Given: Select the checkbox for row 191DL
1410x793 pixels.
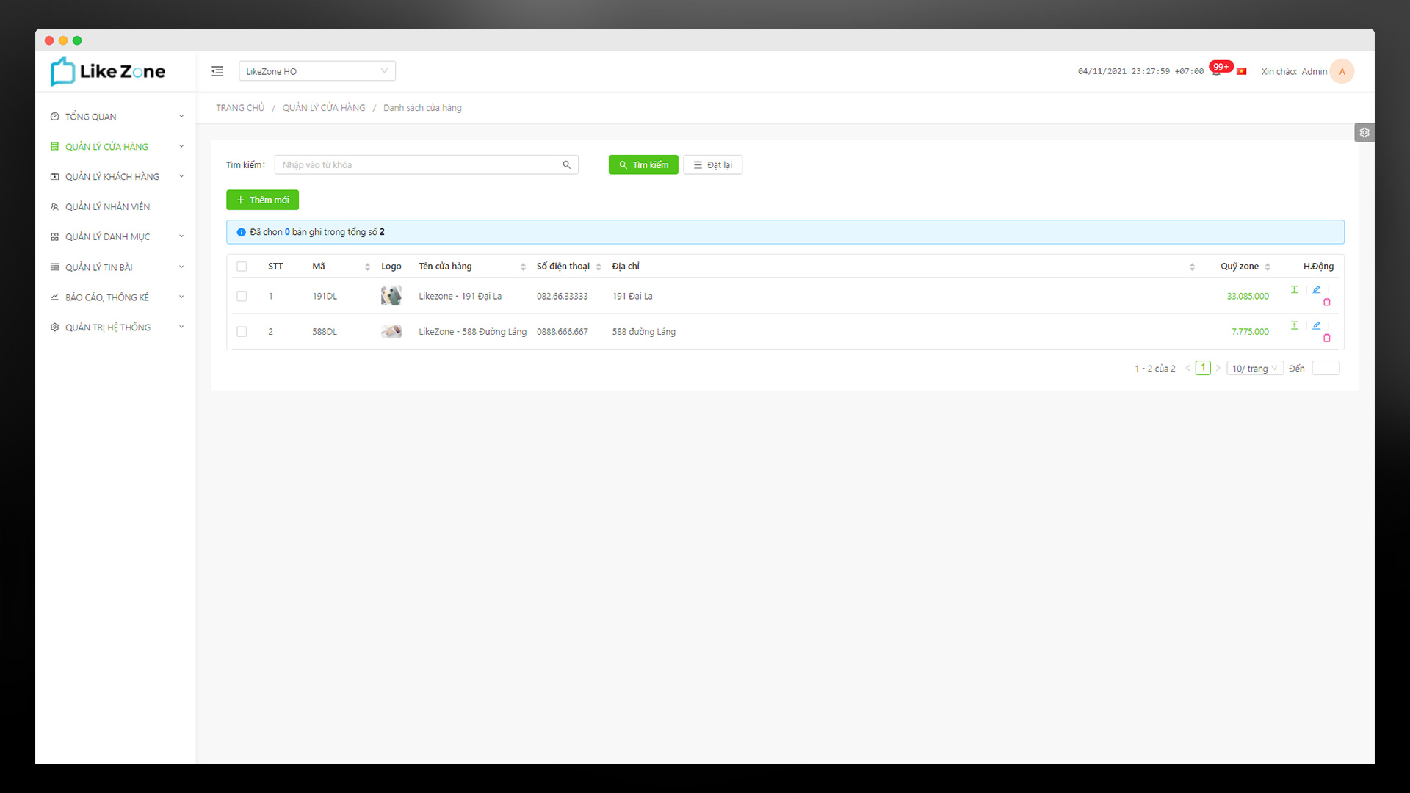Looking at the screenshot, I should pos(242,296).
